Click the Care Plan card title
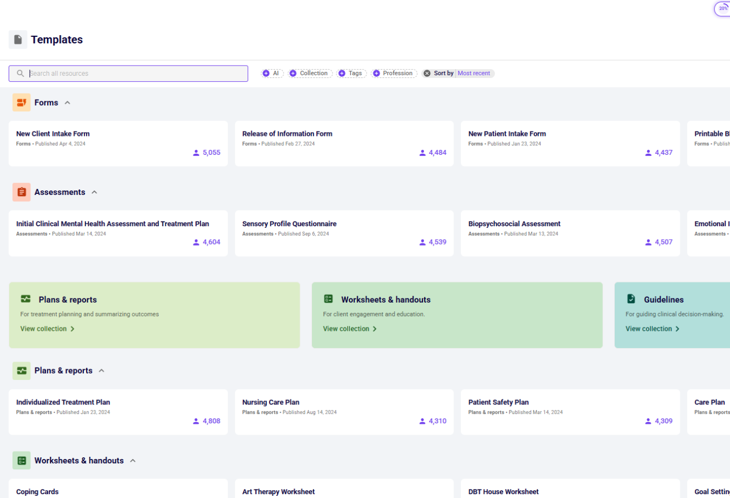 [709, 402]
